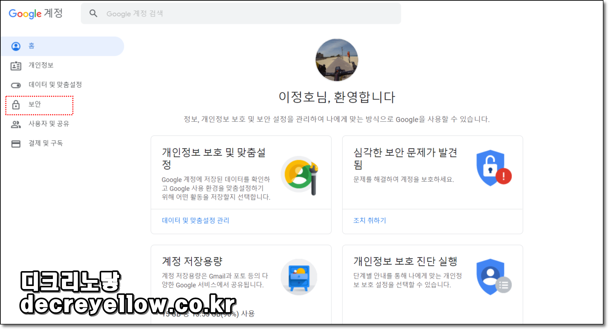Click the 조치 취하기 link
The image size is (609, 330).
coord(369,220)
